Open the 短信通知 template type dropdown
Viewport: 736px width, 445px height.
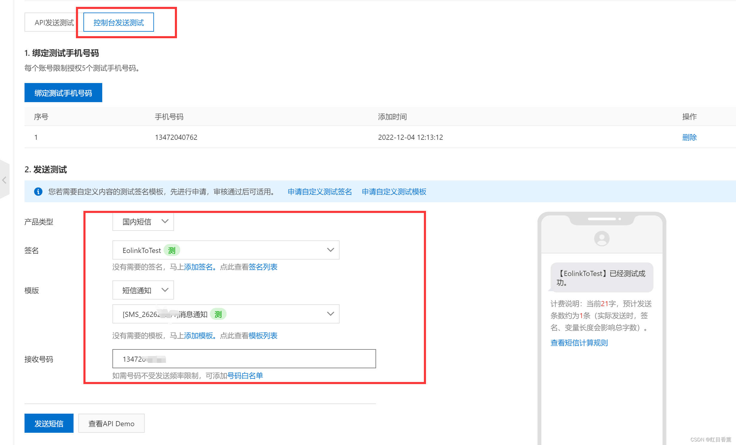click(143, 290)
